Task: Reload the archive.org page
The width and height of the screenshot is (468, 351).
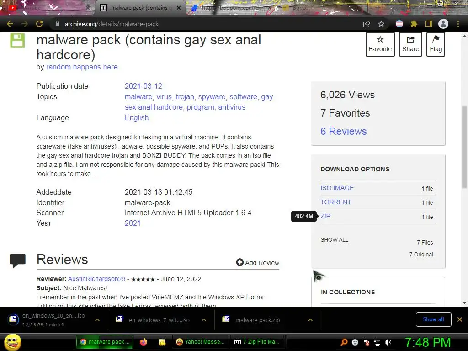Action: pos(39,24)
